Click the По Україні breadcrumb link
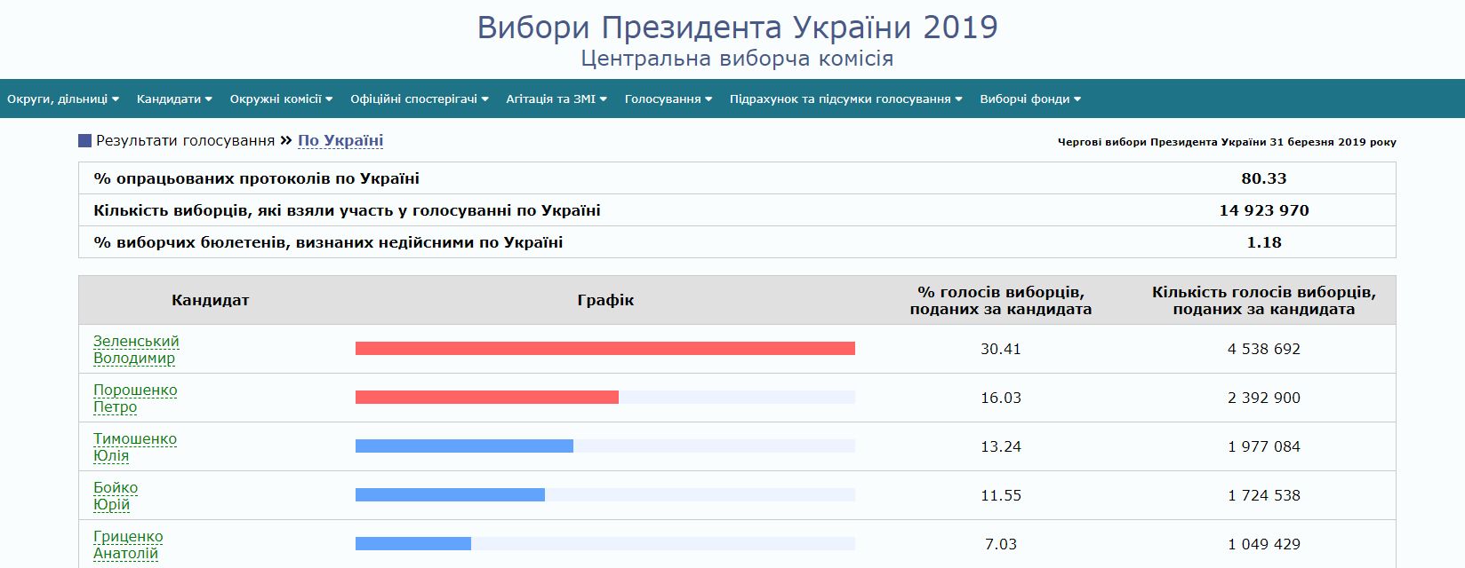This screenshot has height=568, width=1465. (x=340, y=140)
